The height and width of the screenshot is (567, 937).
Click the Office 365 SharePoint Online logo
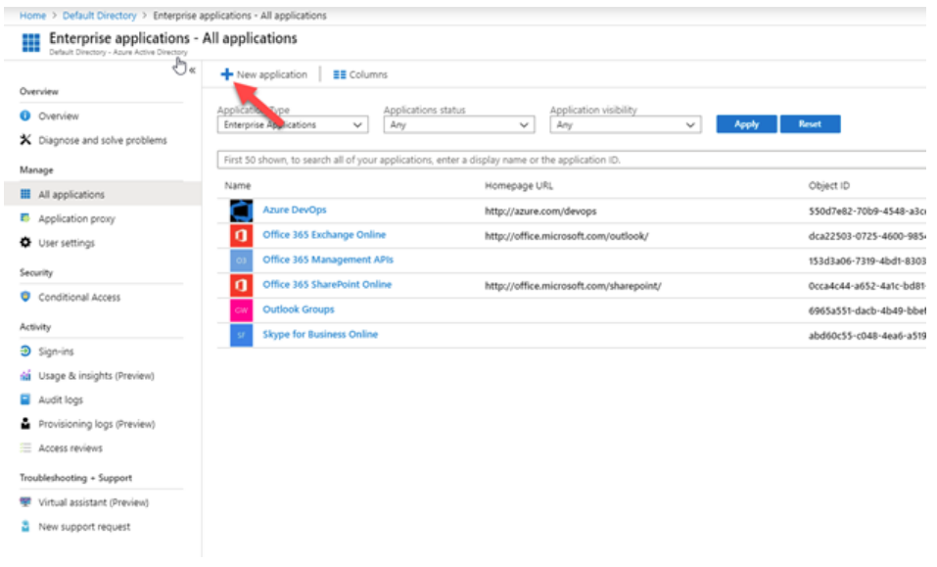coord(242,286)
